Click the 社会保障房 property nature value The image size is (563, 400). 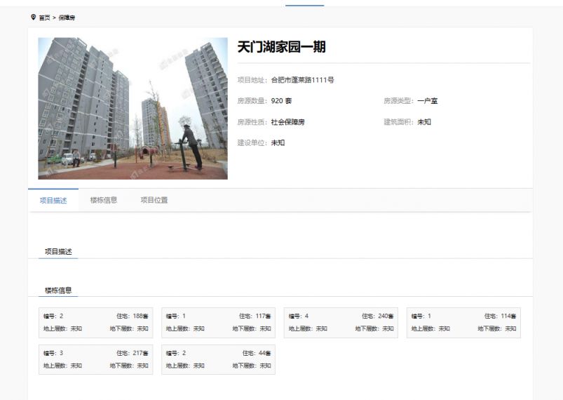pos(287,122)
